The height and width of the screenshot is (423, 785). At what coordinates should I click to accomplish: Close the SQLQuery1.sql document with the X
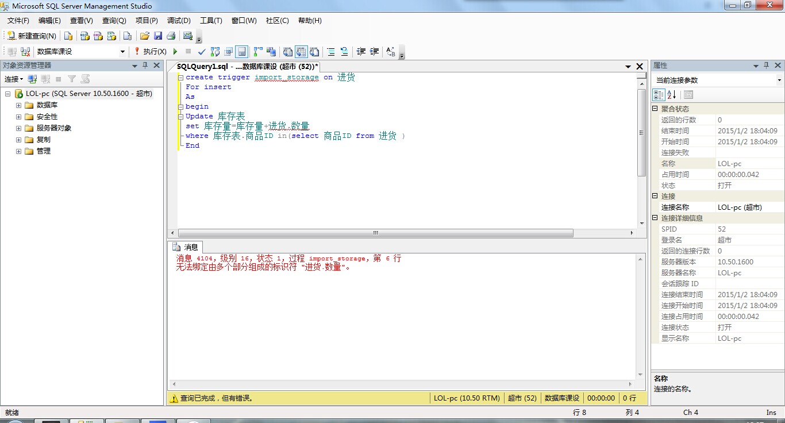639,67
